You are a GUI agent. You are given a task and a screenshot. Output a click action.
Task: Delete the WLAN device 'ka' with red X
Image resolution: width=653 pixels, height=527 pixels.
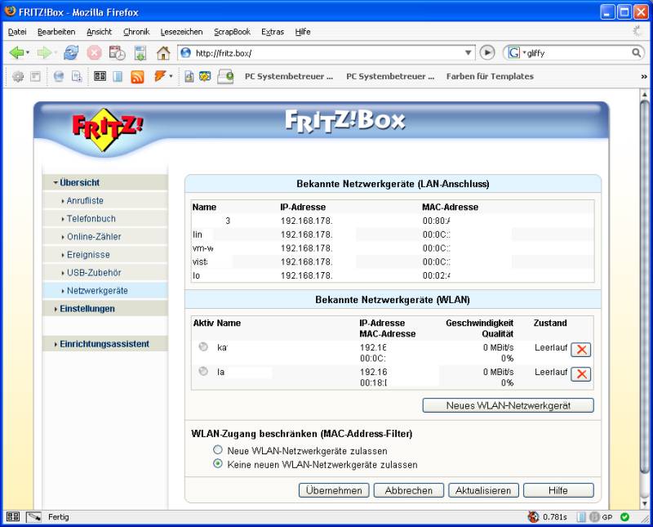point(581,350)
